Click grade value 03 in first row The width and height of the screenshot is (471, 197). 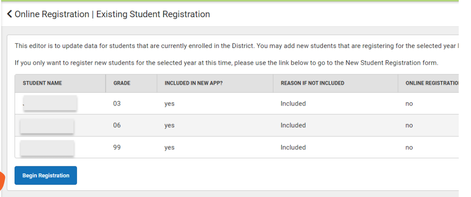click(117, 104)
